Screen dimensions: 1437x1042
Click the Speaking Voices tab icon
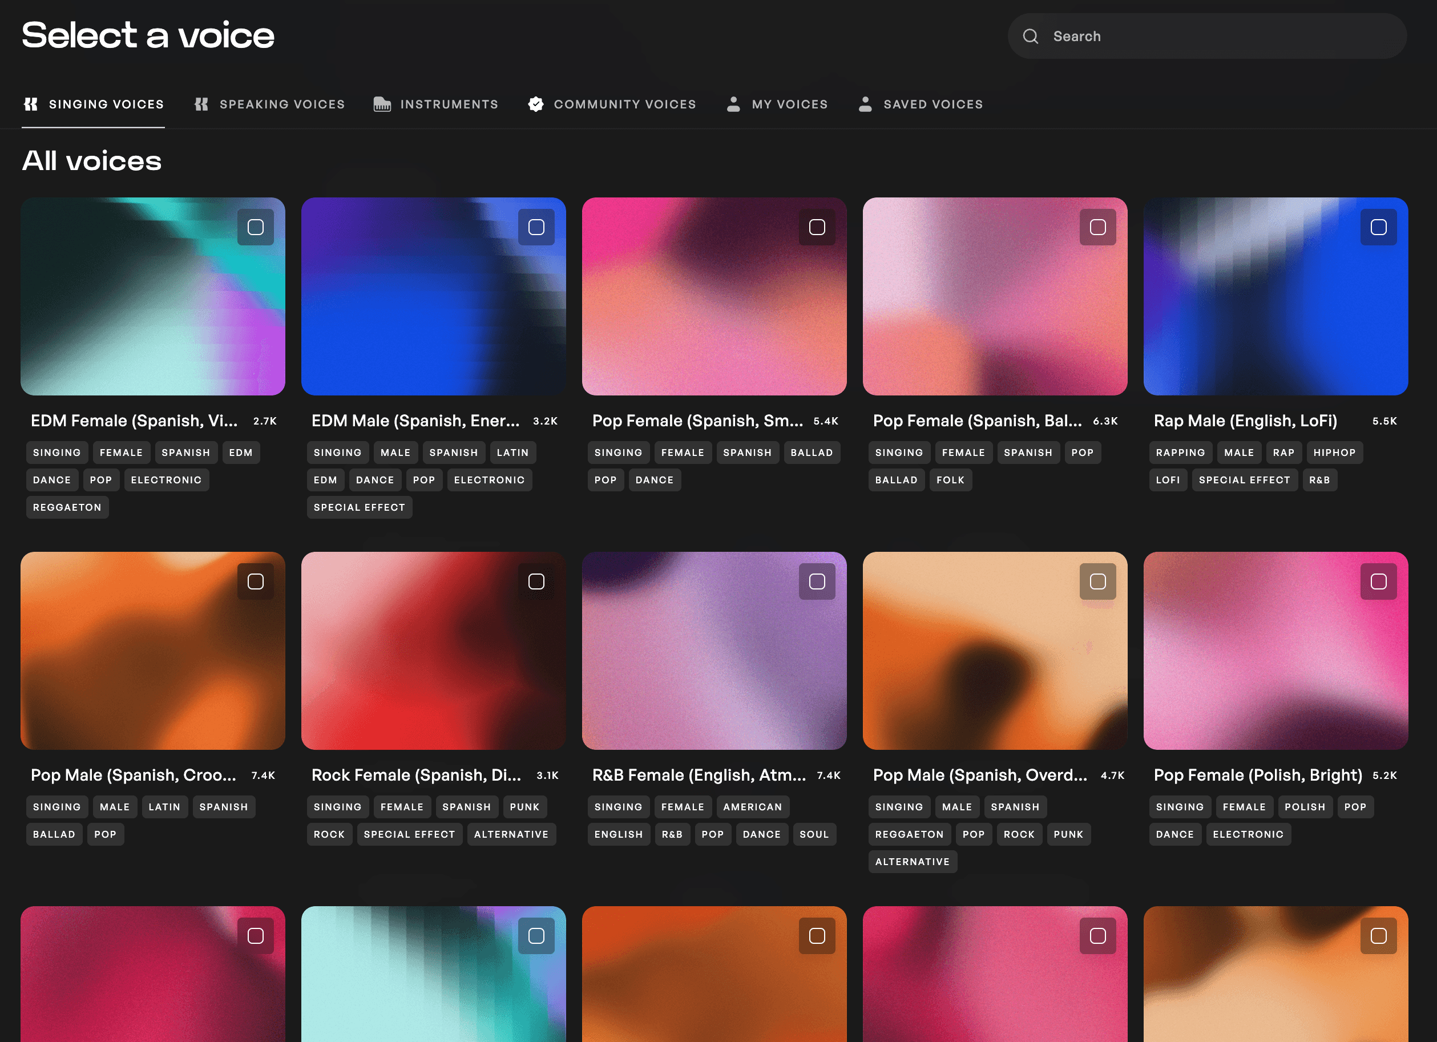coord(201,104)
